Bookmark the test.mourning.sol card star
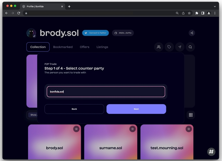The height and width of the screenshot is (161, 222). (x=189, y=129)
